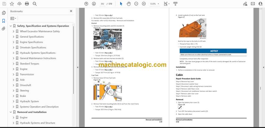265x128 pixels.
Task: Click the page number field
Action: pyautogui.click(x=102, y=4)
